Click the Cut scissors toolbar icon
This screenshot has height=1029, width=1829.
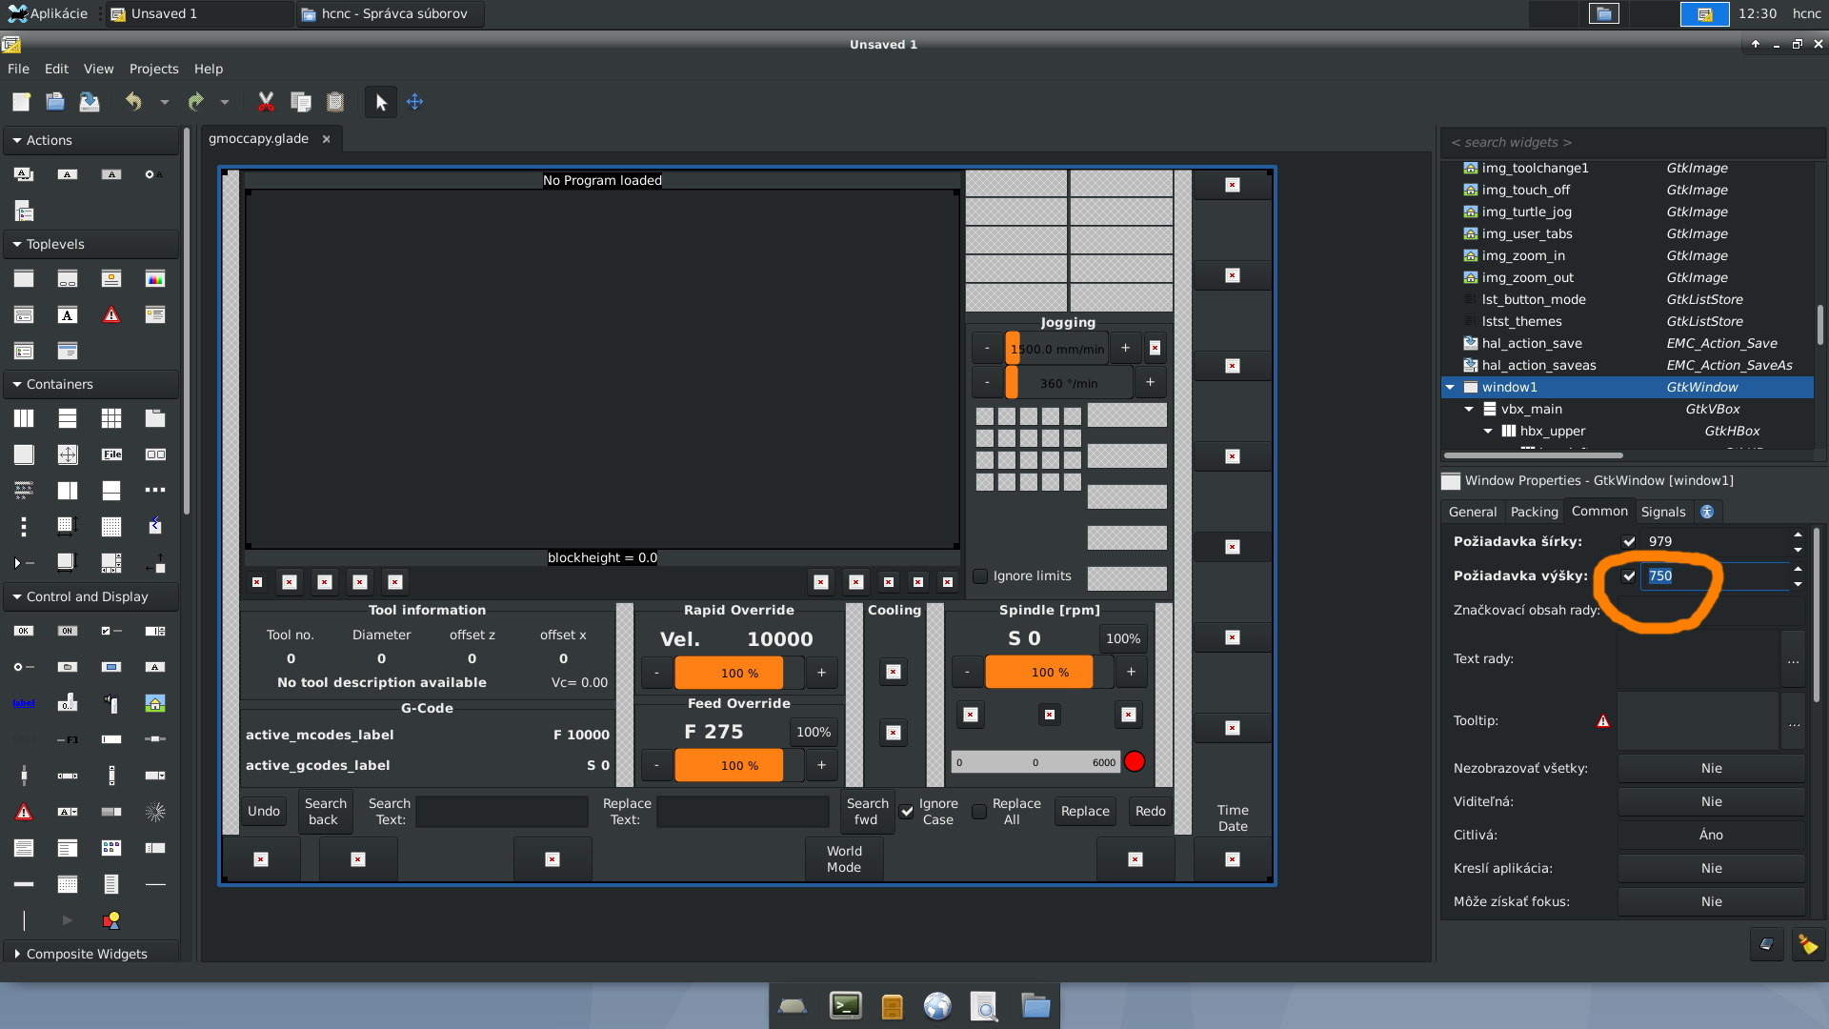(x=266, y=102)
